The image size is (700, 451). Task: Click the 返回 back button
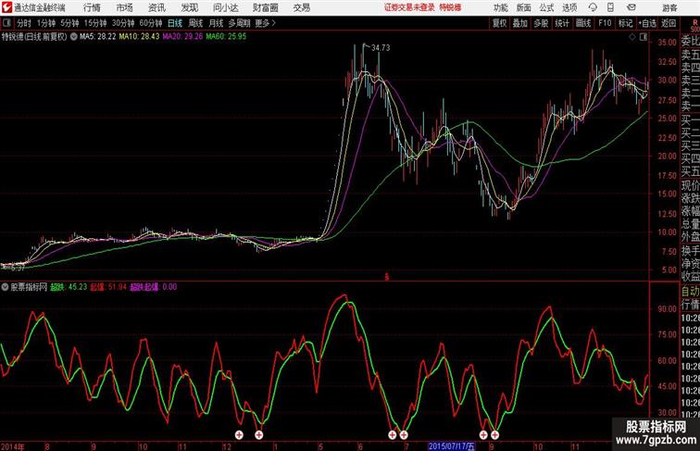pos(669,23)
